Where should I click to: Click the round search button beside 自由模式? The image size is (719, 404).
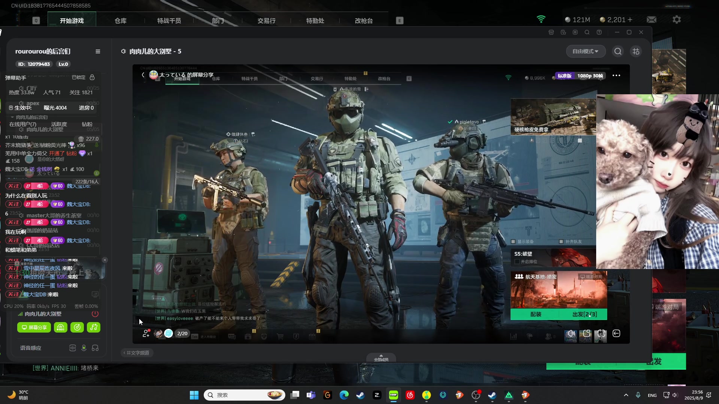pyautogui.click(x=618, y=51)
